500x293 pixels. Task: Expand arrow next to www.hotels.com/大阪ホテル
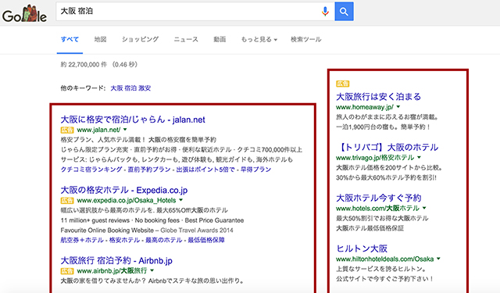(424, 208)
